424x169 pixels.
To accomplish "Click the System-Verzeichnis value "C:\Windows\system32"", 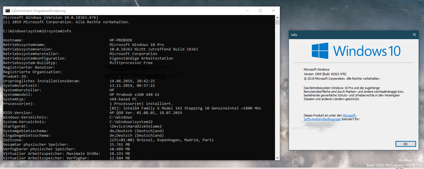I will click(x=131, y=122).
